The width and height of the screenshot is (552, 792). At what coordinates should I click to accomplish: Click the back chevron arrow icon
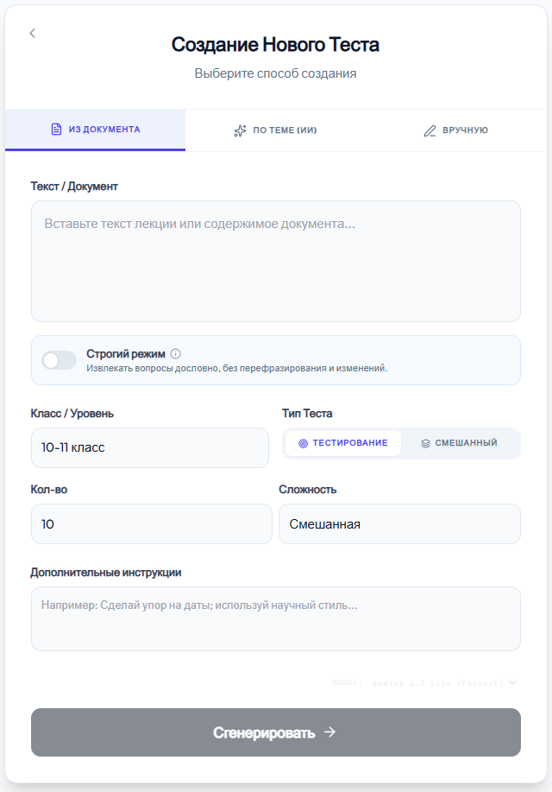tap(32, 34)
